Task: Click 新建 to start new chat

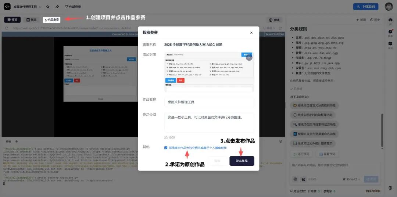Action: coord(361,20)
